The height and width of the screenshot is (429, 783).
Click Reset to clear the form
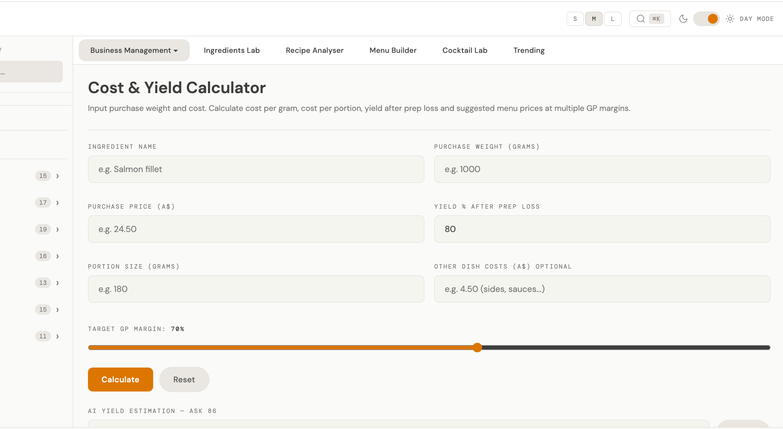click(184, 379)
